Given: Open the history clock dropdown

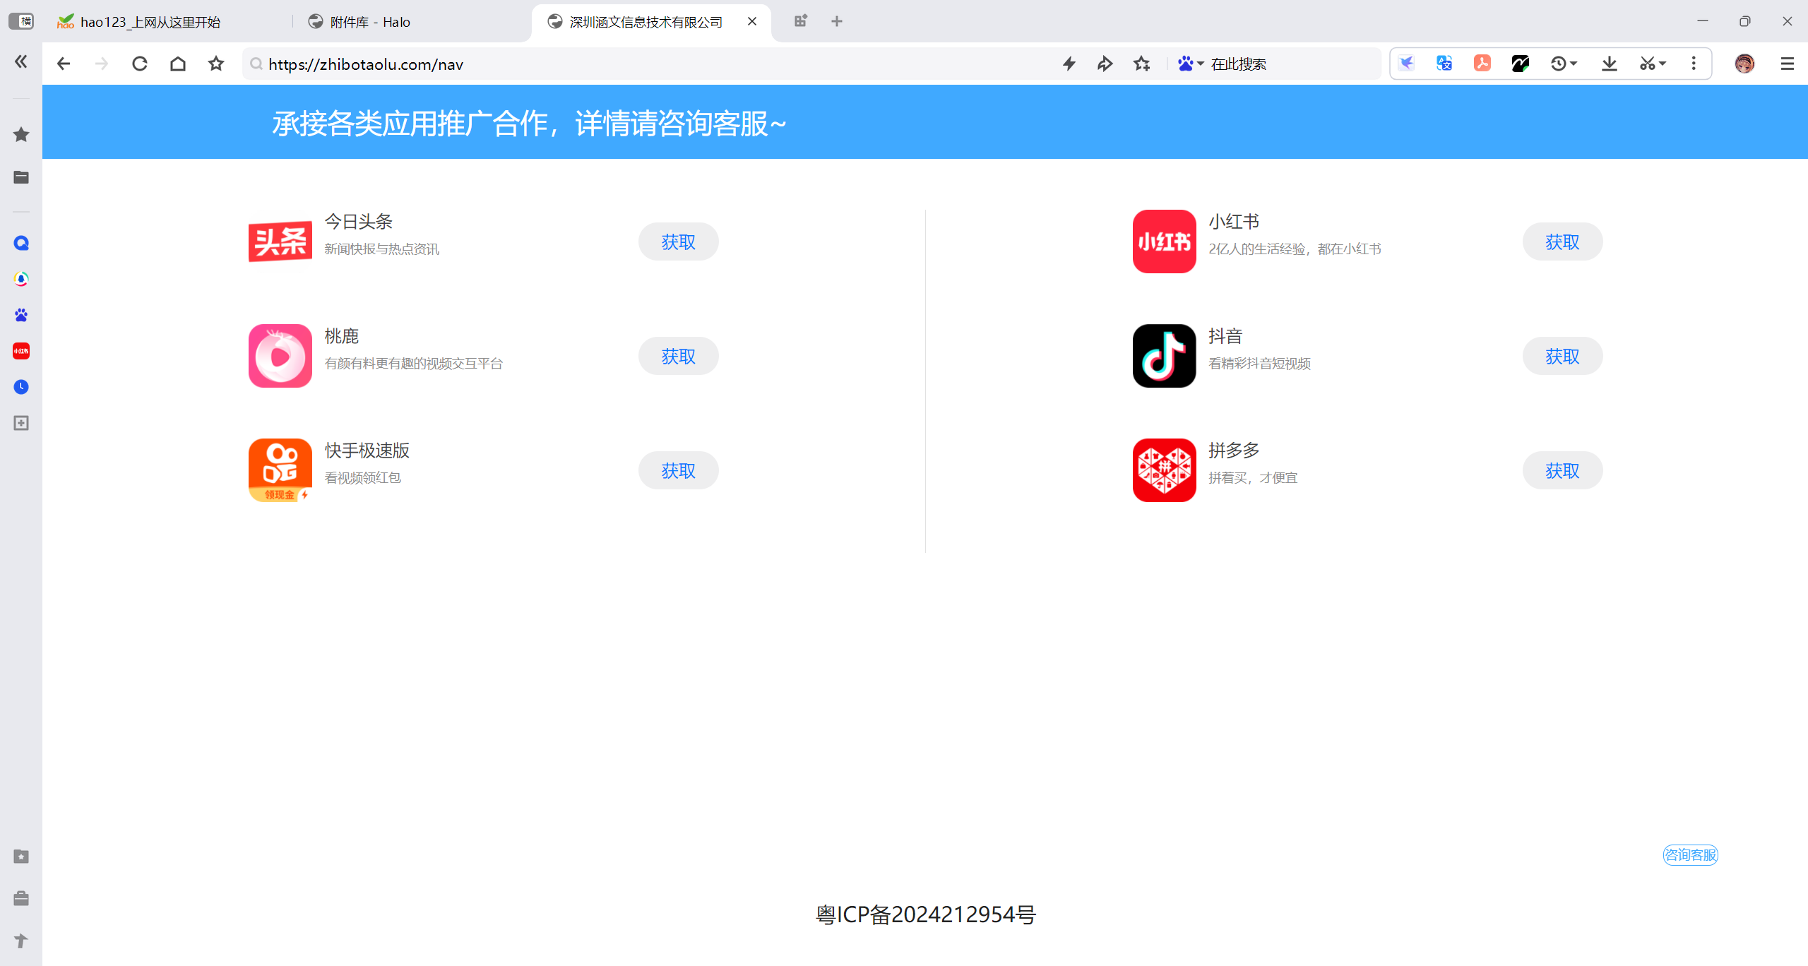Looking at the screenshot, I should coord(1564,64).
